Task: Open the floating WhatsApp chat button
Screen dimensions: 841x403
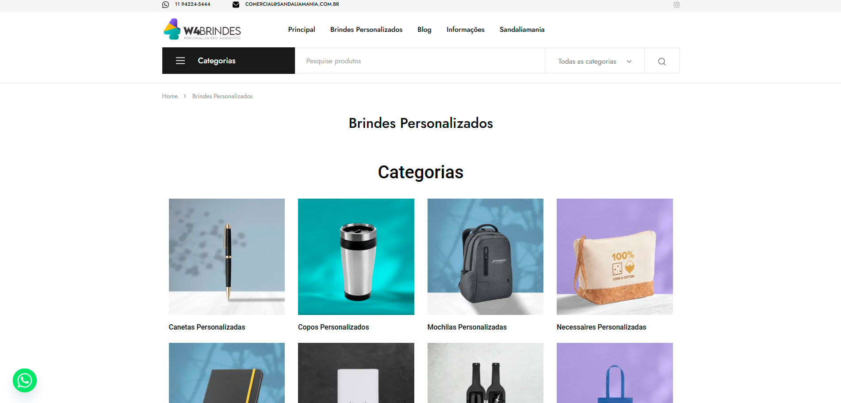Action: (x=25, y=380)
